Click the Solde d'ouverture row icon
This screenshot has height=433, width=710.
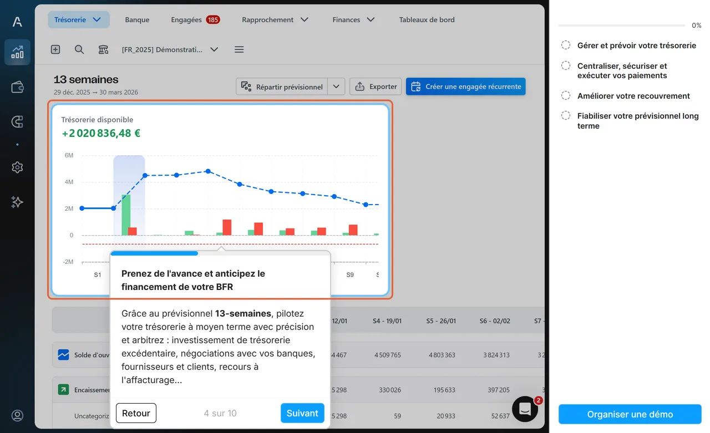point(63,354)
